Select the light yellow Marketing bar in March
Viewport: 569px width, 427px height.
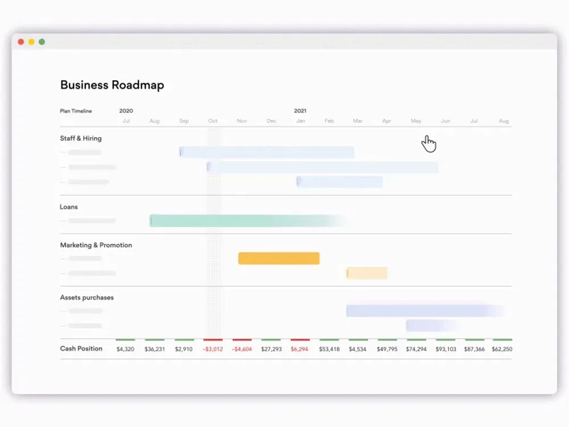366,273
